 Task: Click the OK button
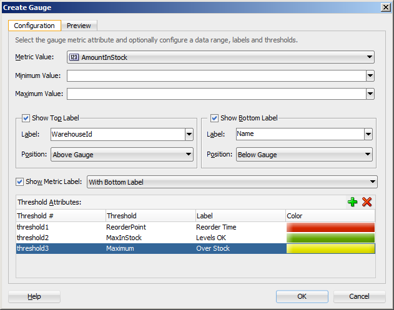coord(302,296)
